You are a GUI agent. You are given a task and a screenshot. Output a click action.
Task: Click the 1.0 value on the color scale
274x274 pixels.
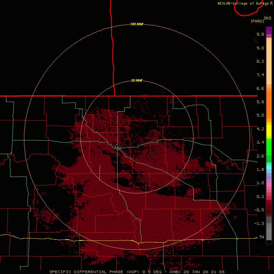[260, 183]
